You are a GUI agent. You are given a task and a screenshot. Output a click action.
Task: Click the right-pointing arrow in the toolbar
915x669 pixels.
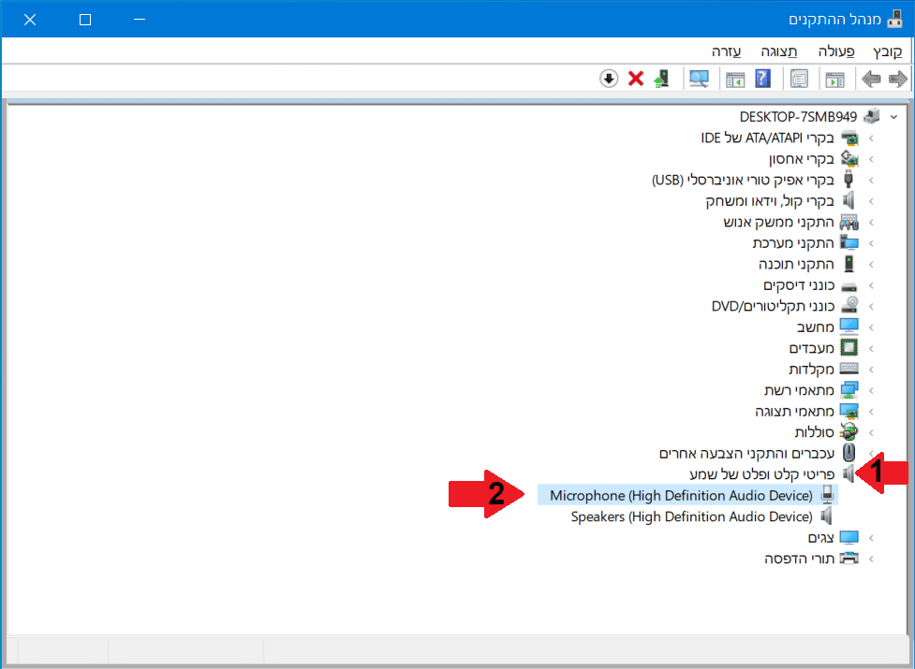point(871,79)
